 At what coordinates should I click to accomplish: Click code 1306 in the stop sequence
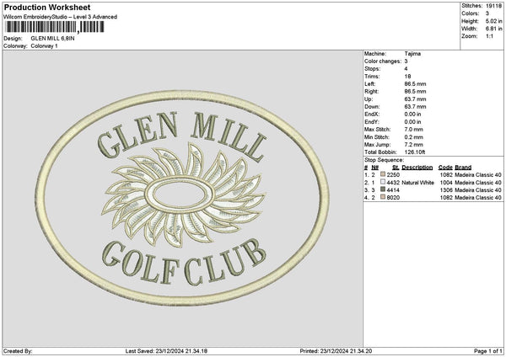(445, 190)
